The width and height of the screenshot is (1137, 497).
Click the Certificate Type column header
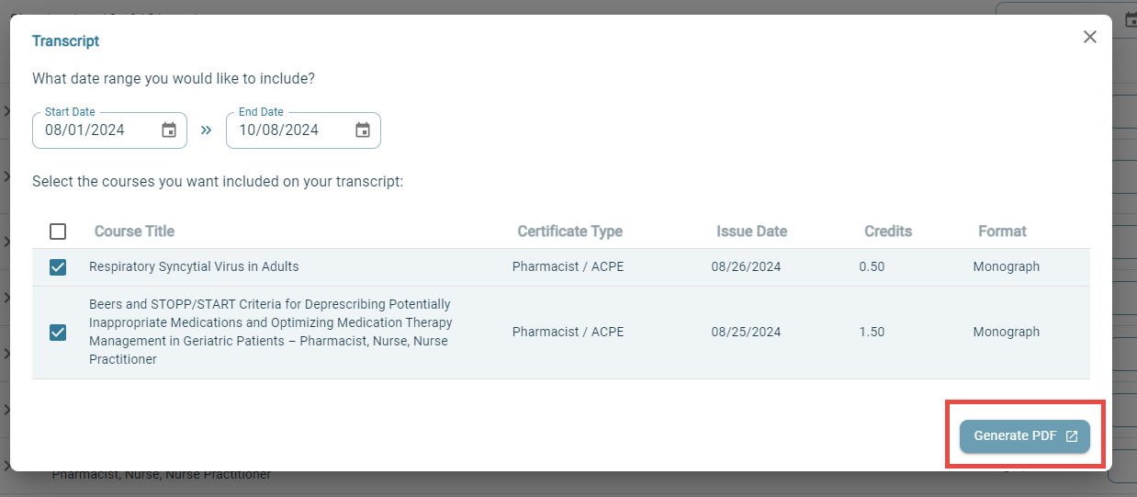point(569,232)
